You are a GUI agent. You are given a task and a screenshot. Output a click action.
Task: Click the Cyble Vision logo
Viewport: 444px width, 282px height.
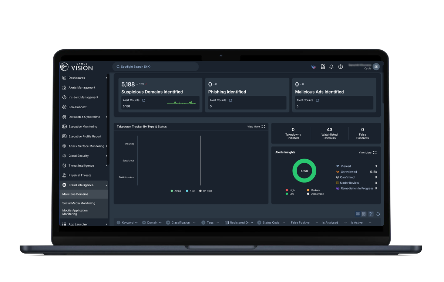coord(77,67)
